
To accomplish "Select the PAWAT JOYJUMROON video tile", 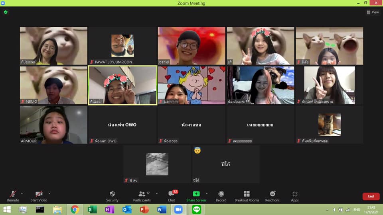I will 122,46.
